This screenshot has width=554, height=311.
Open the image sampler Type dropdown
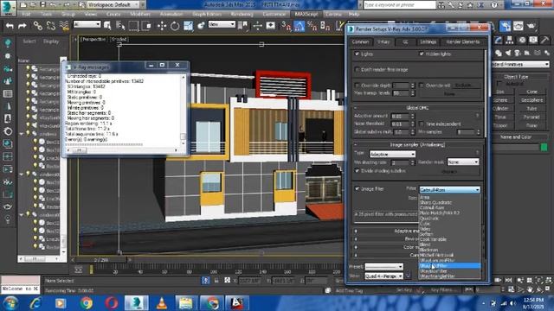pyautogui.click(x=392, y=154)
